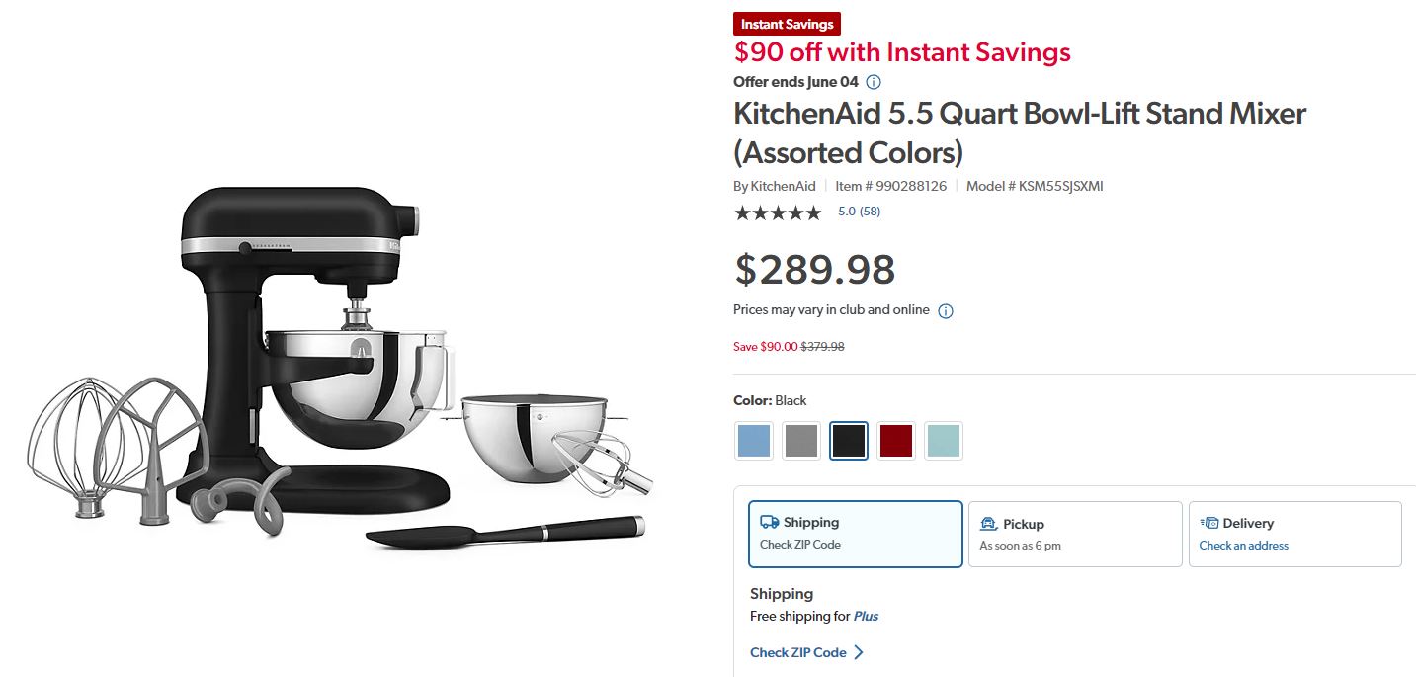Click the Instant Savings badge
This screenshot has height=677, width=1416.
(x=787, y=23)
